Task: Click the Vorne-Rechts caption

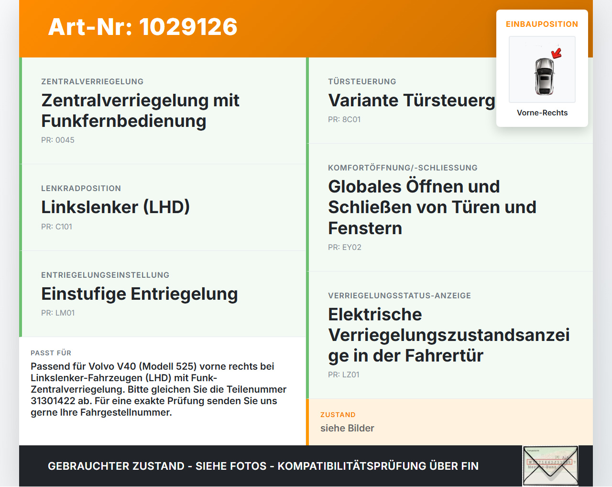Action: (x=542, y=113)
